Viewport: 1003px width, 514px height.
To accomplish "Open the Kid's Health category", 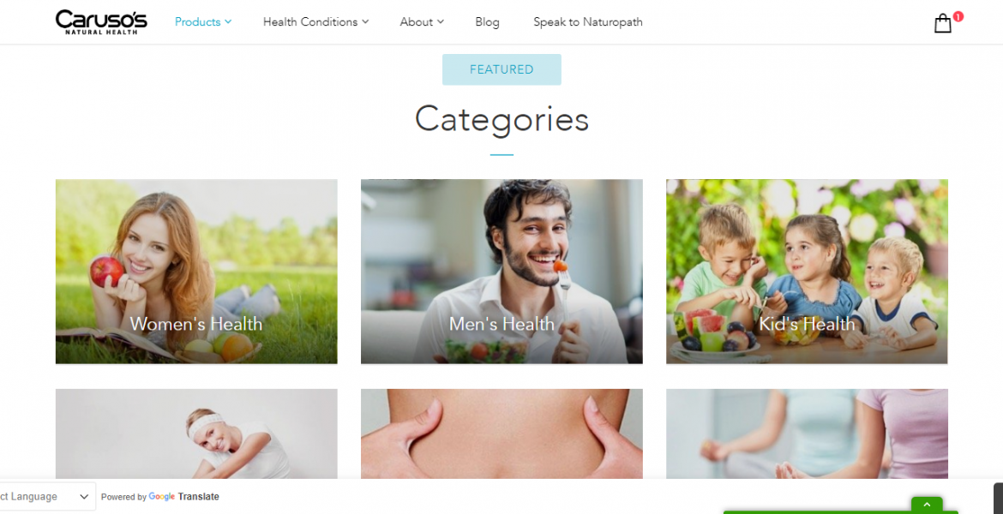I will pyautogui.click(x=807, y=272).
